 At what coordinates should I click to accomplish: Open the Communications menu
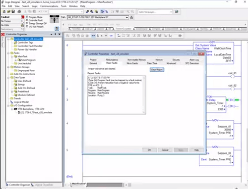[x=49, y=6]
